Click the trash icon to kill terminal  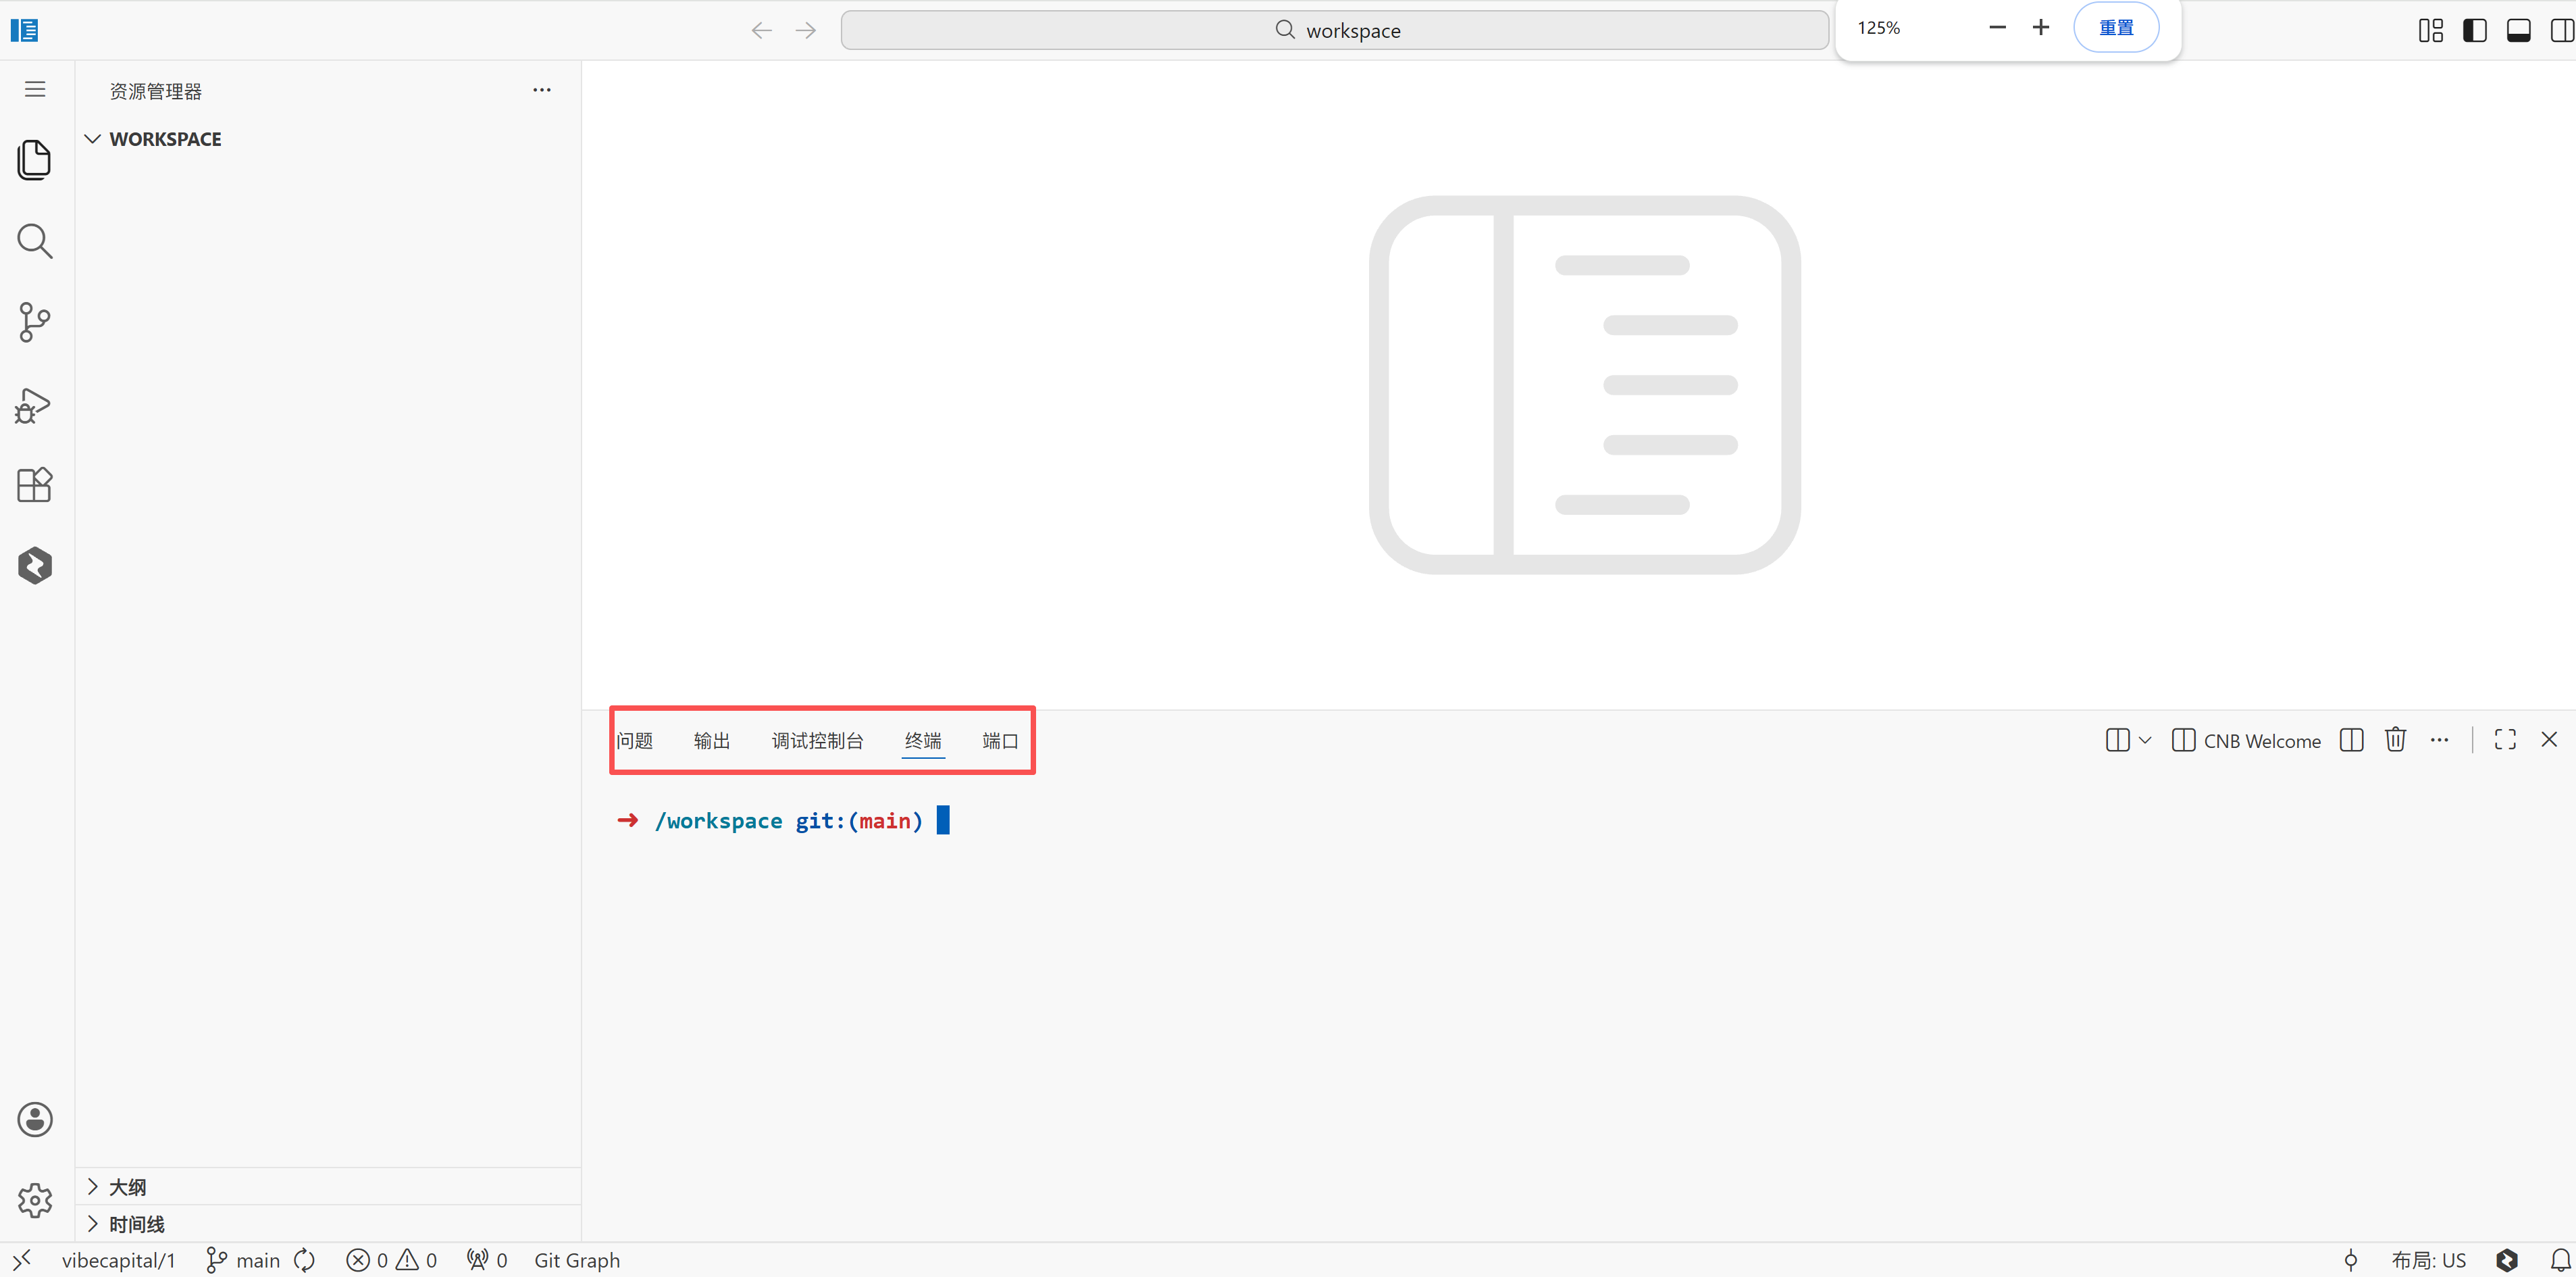click(2396, 740)
